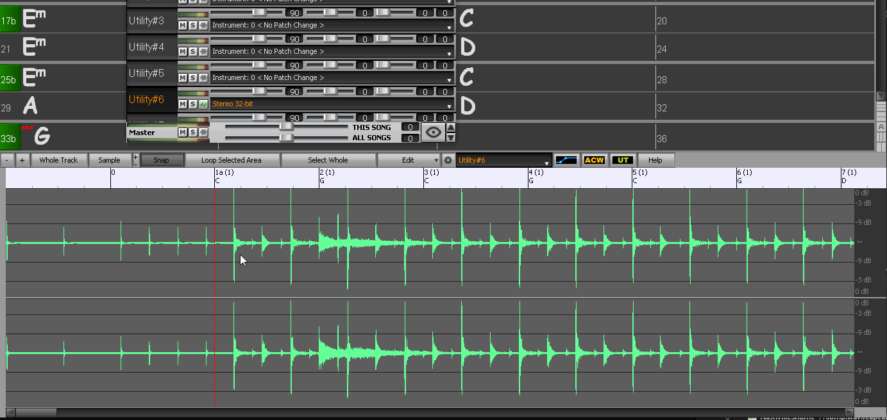Click the Whole Track button

[58, 160]
